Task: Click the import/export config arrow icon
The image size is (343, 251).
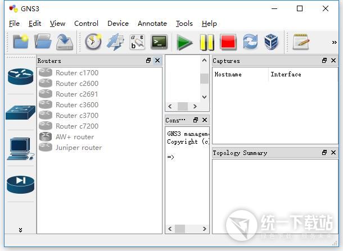Action: 115,42
